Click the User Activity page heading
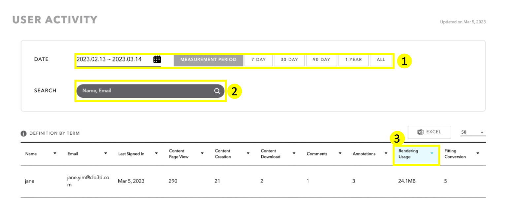 point(55,20)
